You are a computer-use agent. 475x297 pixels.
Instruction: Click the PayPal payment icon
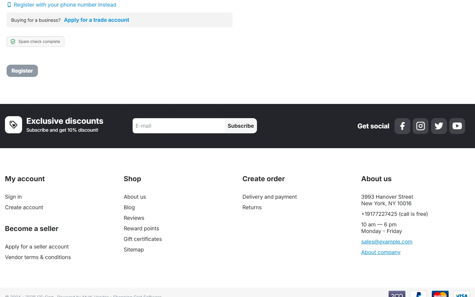point(418,294)
